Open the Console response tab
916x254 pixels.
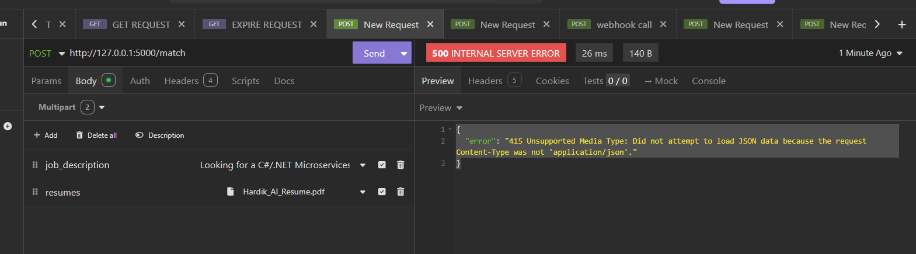coord(708,81)
